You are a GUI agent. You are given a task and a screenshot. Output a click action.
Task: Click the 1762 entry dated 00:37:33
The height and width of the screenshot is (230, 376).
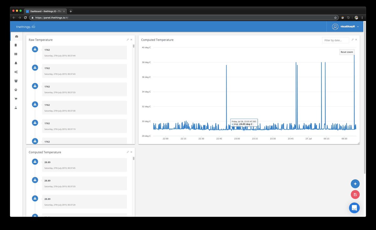(85, 89)
